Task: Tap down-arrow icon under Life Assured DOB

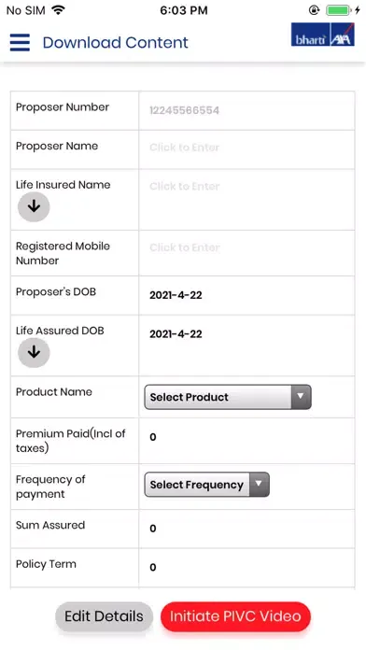Action: click(34, 352)
